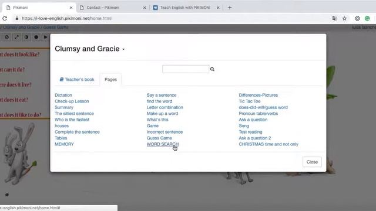The image size is (376, 211).
Task: Reload the page with the refresh icon
Action: pyautogui.click(x=5, y=18)
